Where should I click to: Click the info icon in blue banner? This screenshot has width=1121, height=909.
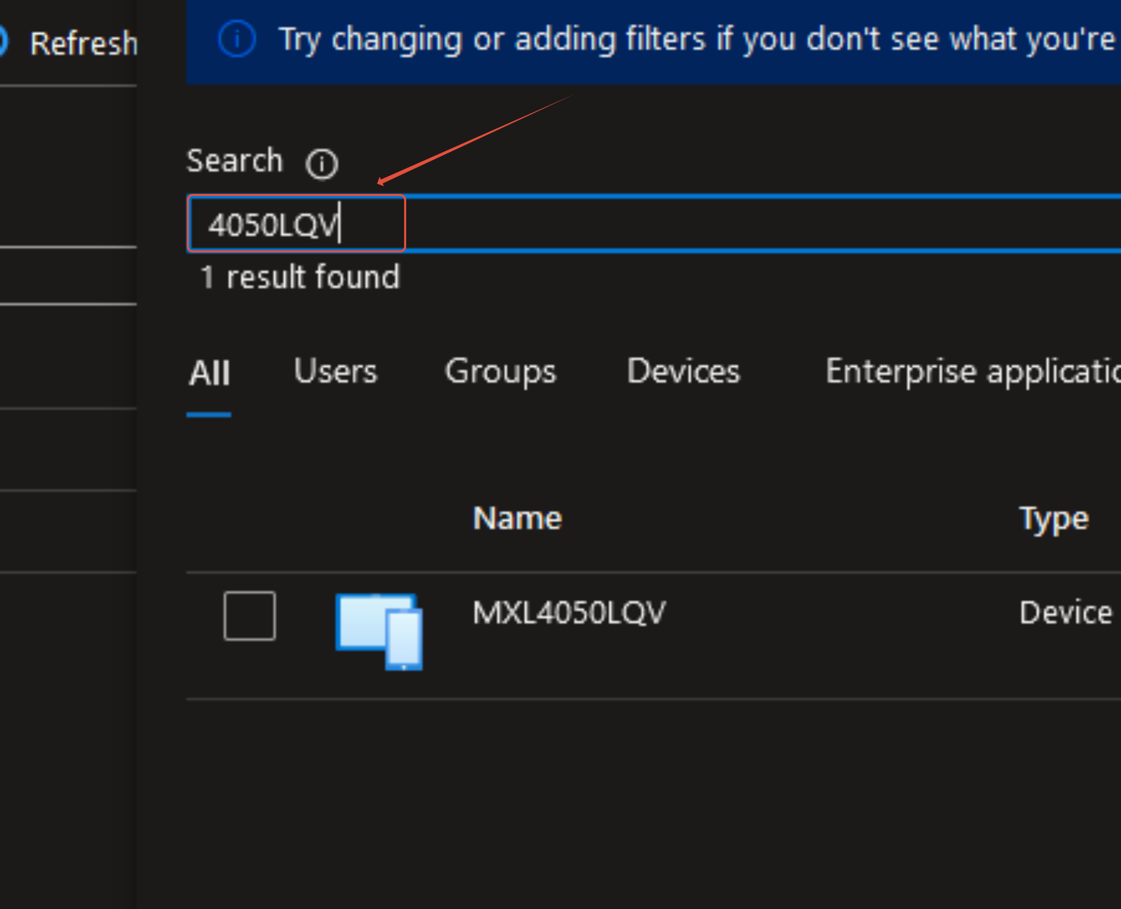tap(237, 39)
